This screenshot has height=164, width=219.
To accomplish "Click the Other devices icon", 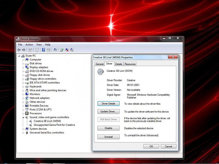I will [x=27, y=102].
